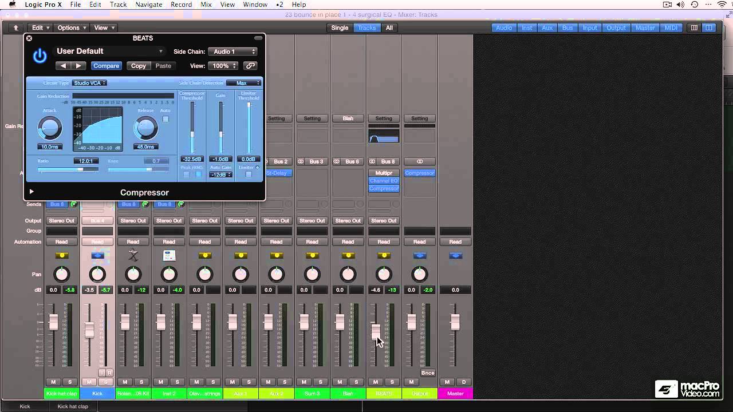
Task: Click the Kick hat clap channel icon
Action: 61,255
